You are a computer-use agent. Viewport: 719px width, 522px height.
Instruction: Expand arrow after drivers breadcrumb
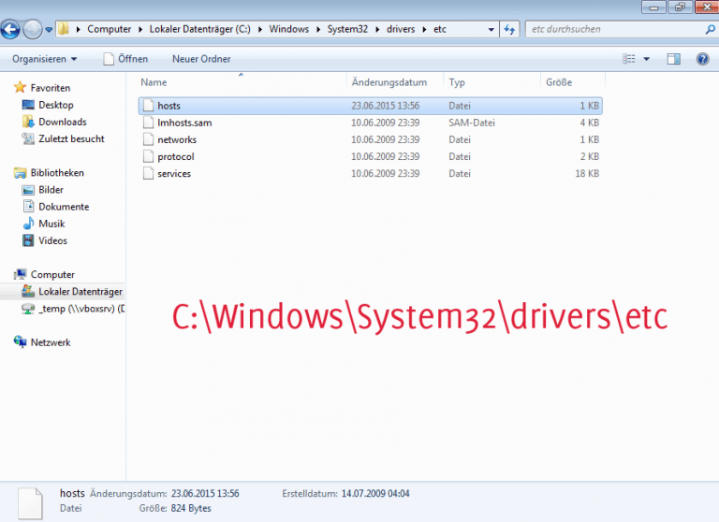point(424,29)
